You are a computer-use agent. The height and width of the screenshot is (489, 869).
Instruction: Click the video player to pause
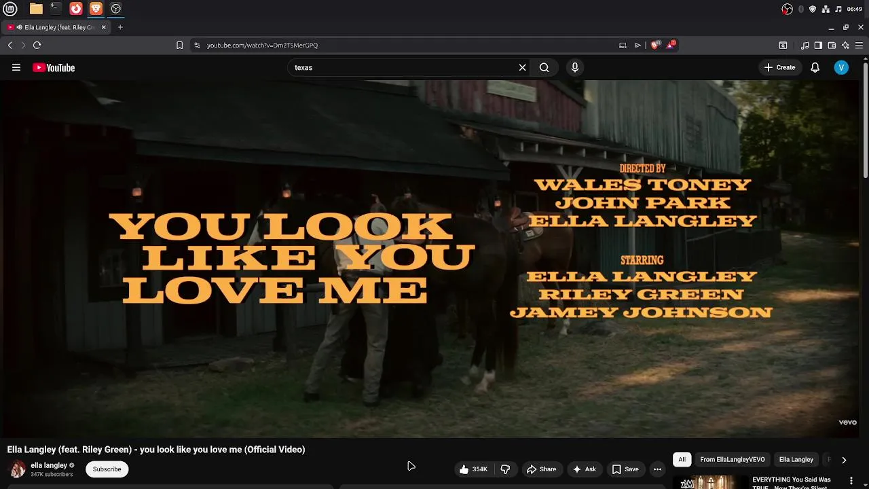430,258
